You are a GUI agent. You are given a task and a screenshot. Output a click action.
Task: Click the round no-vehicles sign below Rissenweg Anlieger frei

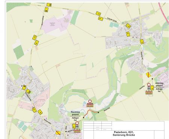point(77,123)
